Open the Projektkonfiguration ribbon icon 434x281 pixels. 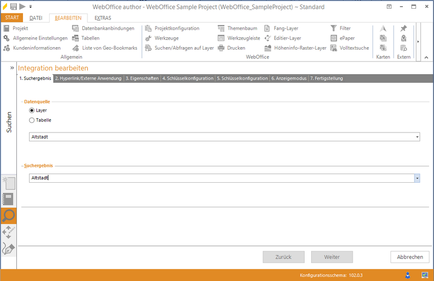click(x=148, y=29)
